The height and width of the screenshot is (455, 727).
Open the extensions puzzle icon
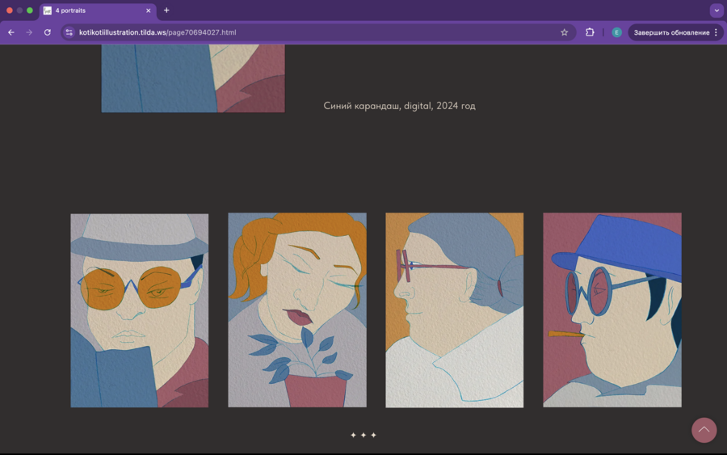tap(590, 32)
